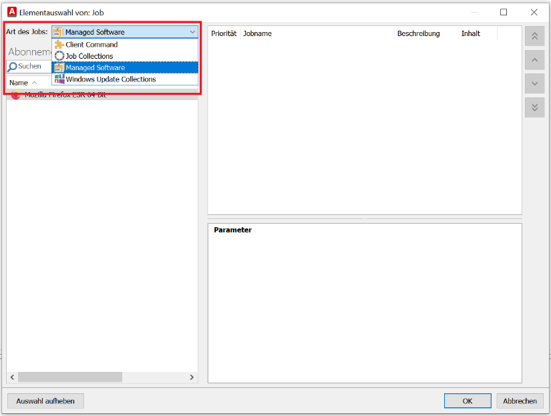This screenshot has height=416, width=551.
Task: Click the horizontal scrollbar right arrow
Action: tap(192, 377)
